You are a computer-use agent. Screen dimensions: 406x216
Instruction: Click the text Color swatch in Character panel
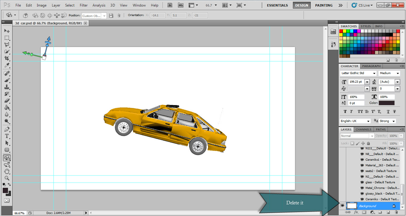[x=386, y=103]
